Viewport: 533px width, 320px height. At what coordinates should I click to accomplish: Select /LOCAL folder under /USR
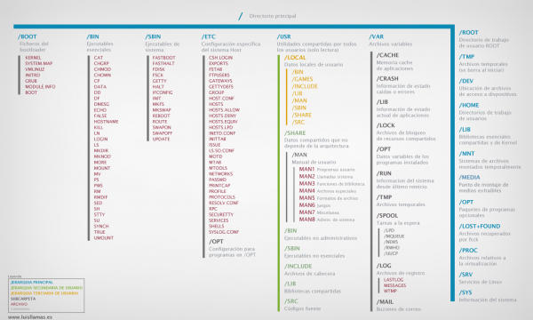295,58
